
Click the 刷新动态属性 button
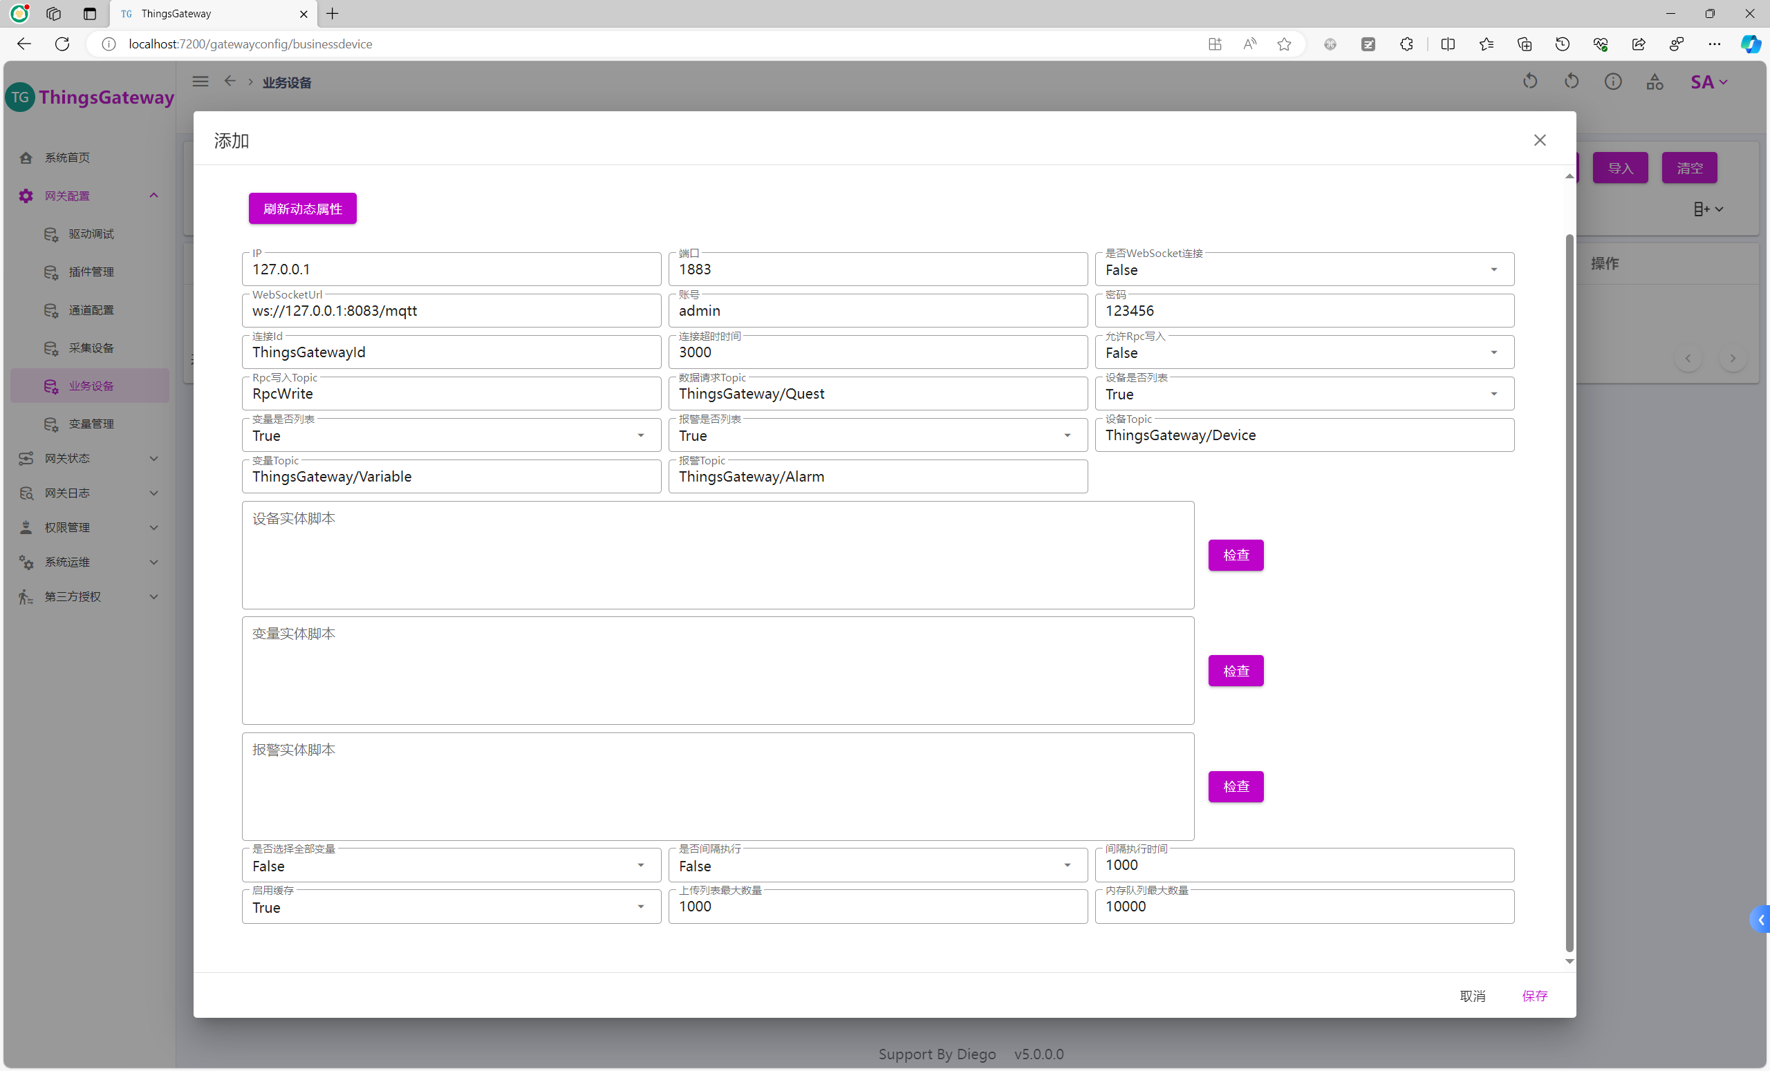[302, 209]
